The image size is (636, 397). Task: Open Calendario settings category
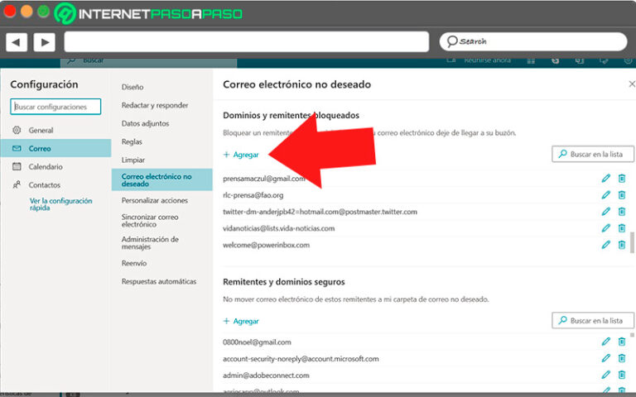56,166
